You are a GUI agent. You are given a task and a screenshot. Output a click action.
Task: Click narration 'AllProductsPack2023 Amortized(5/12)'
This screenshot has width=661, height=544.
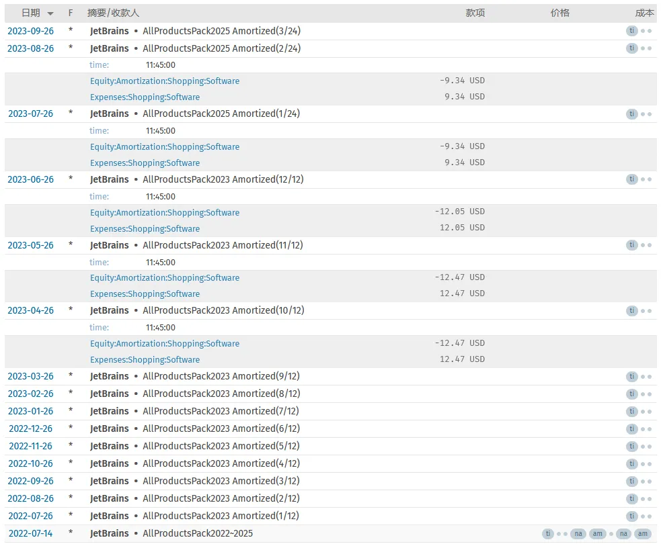[221, 446]
